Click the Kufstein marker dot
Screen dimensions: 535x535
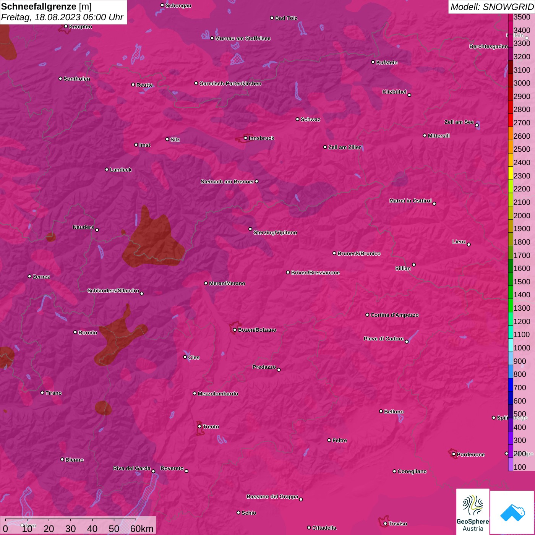[373, 62]
